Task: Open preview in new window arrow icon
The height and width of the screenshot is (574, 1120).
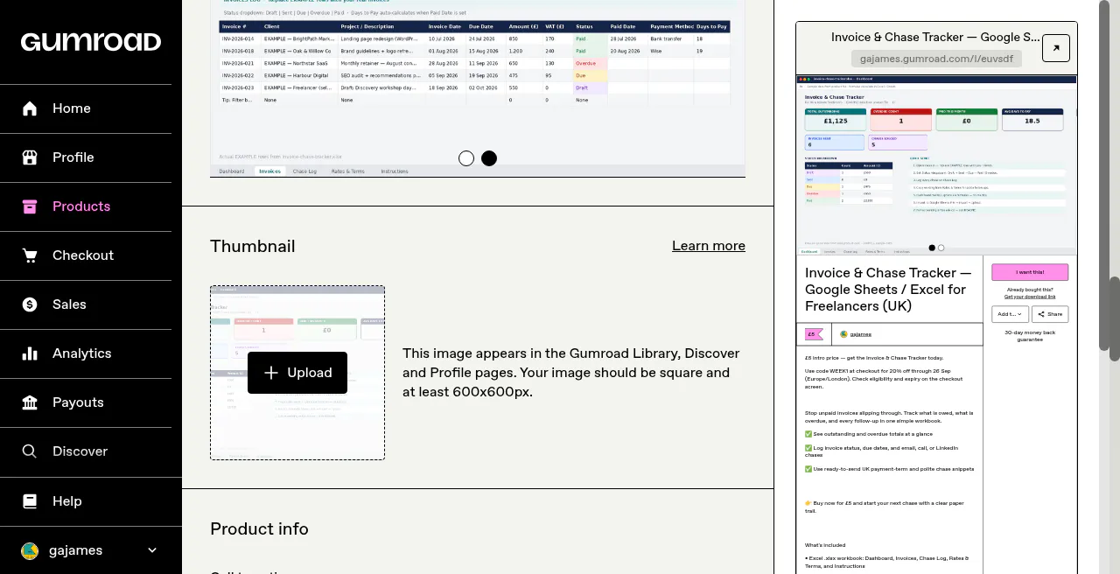Action: 1056,48
